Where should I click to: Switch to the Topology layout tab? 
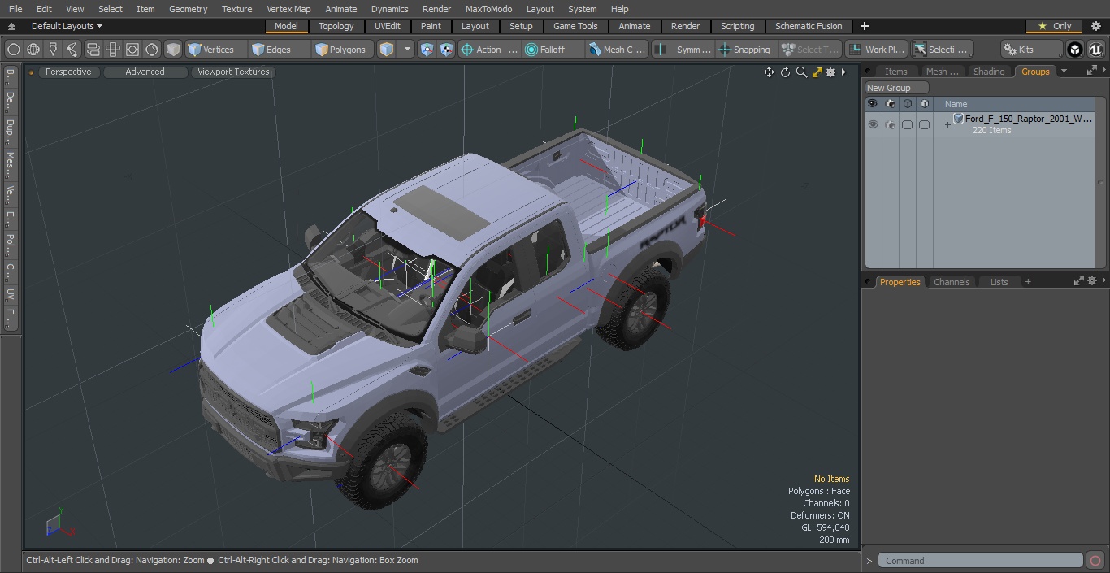tap(336, 26)
